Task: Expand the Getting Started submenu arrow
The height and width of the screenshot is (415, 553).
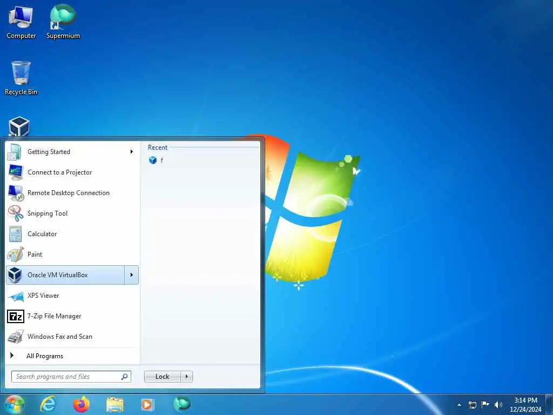Action: pyautogui.click(x=132, y=152)
